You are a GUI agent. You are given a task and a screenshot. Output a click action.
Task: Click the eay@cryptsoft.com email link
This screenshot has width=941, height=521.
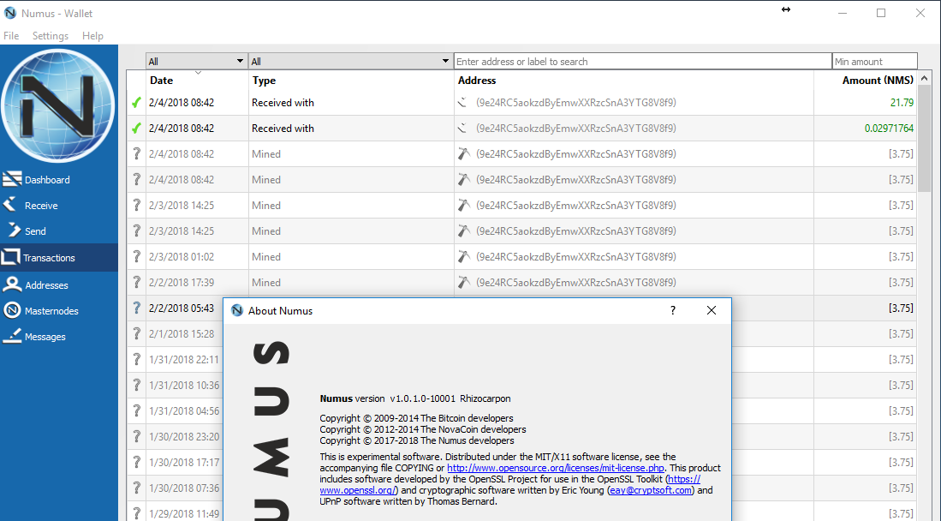point(651,490)
